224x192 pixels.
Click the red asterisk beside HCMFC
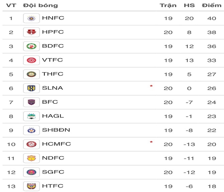click(151, 142)
